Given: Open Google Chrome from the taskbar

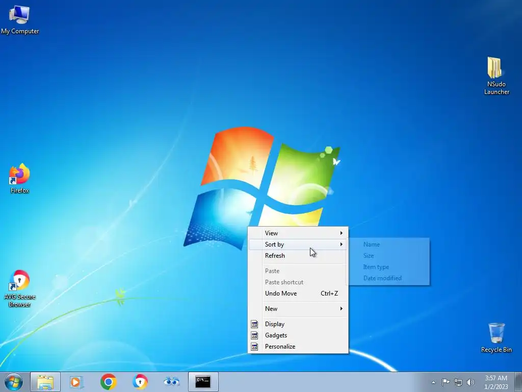Looking at the screenshot, I should pyautogui.click(x=109, y=382).
